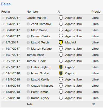Click info icon beside Máté Orosz
This screenshot has width=103, height=108.
28,30
